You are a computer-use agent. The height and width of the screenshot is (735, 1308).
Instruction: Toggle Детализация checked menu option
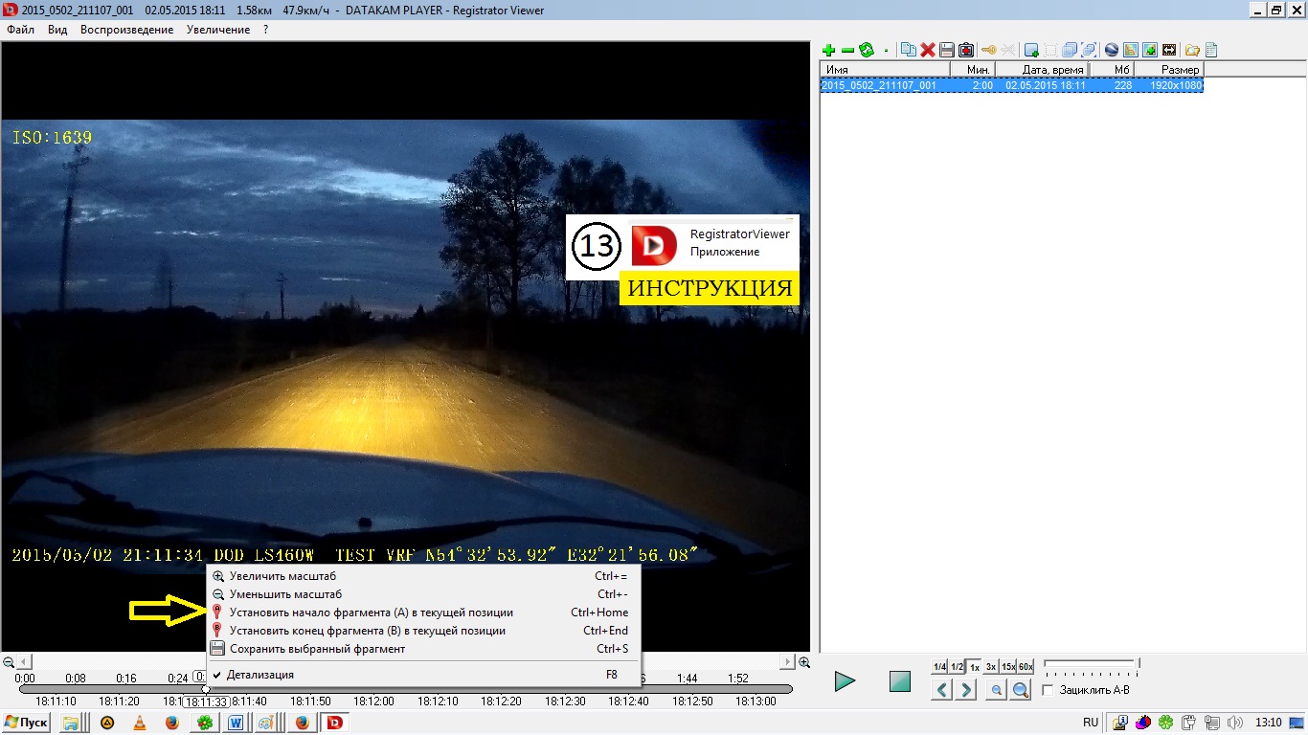(x=261, y=675)
